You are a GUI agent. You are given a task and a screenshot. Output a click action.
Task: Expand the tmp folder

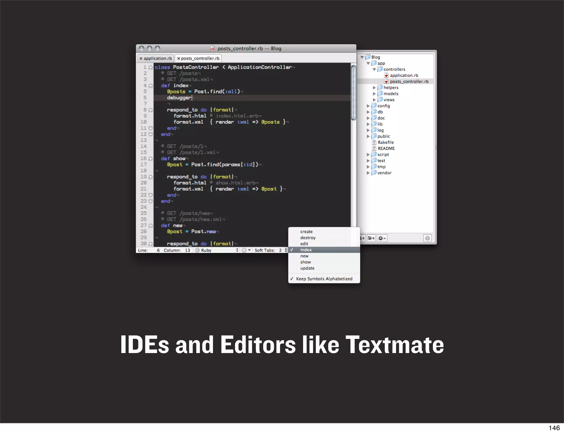pyautogui.click(x=368, y=167)
